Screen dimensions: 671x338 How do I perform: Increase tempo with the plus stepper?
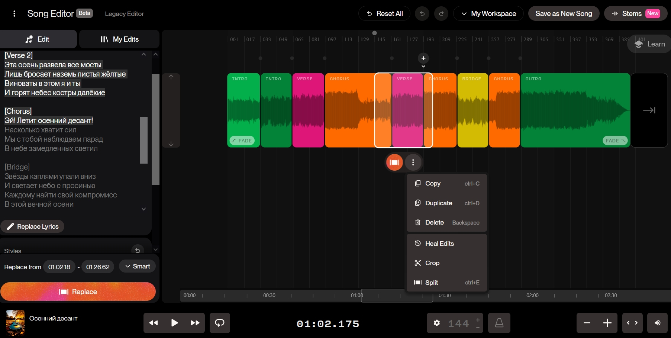(x=478, y=319)
